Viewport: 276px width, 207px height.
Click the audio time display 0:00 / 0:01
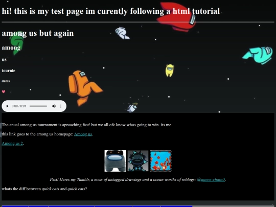coord(19,106)
